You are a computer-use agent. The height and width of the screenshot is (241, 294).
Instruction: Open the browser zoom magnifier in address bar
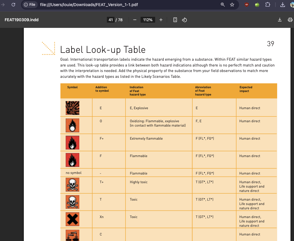[x=223, y=5]
